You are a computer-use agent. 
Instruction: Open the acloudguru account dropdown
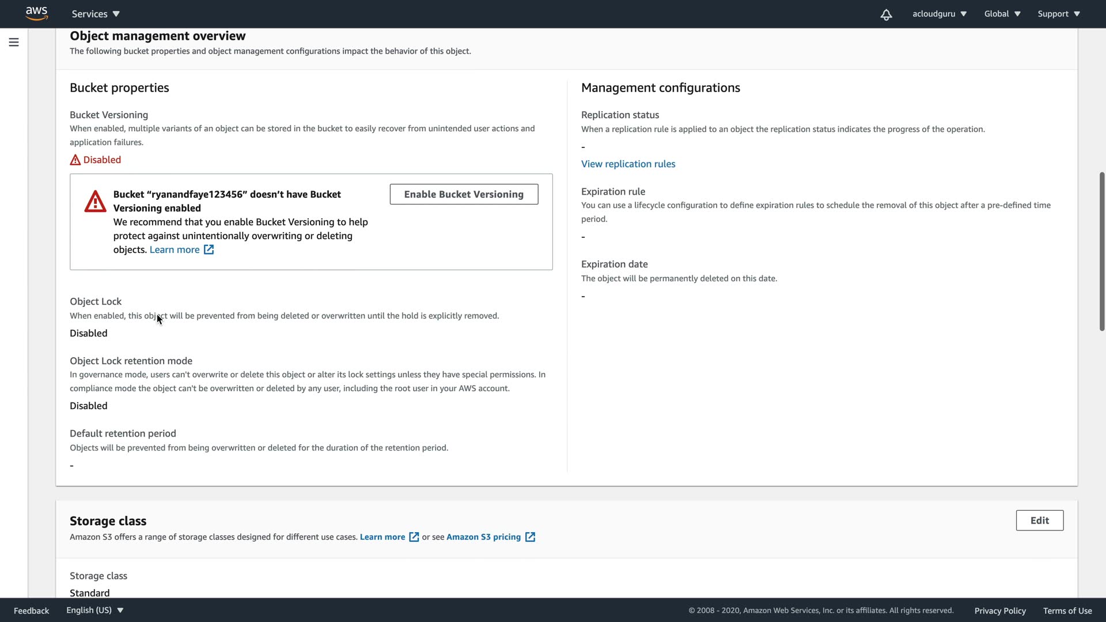939,14
